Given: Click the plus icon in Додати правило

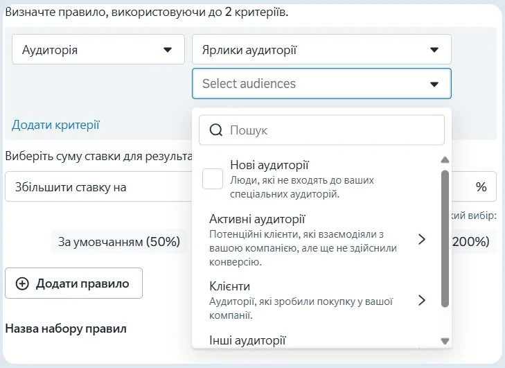Looking at the screenshot, I should click(x=22, y=283).
